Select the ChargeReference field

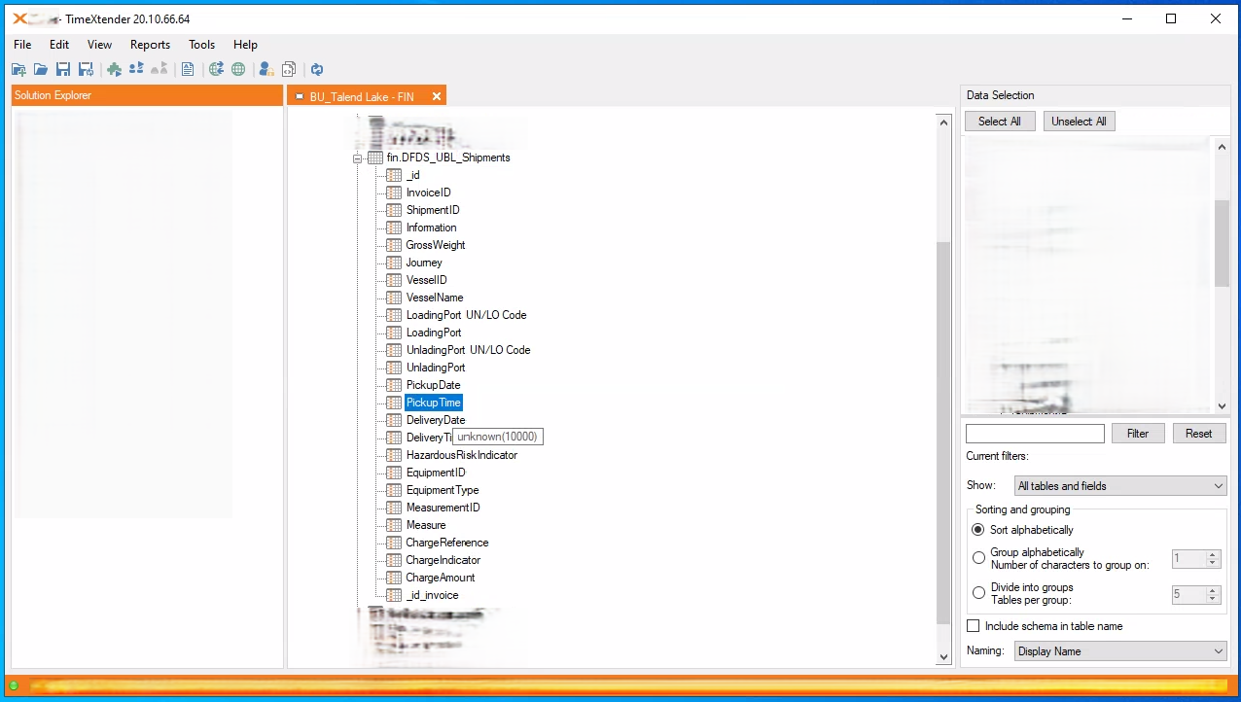tap(447, 543)
